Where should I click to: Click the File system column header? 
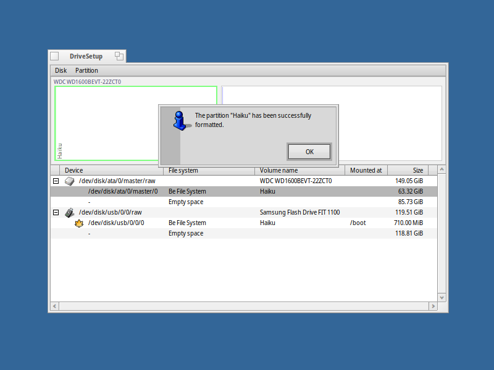click(209, 170)
